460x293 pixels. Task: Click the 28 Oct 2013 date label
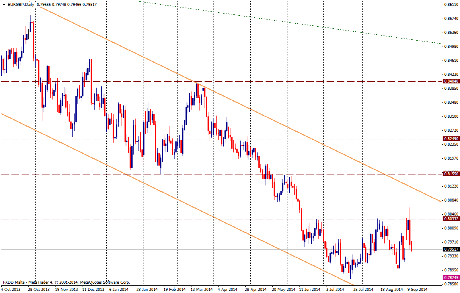pos(38,290)
